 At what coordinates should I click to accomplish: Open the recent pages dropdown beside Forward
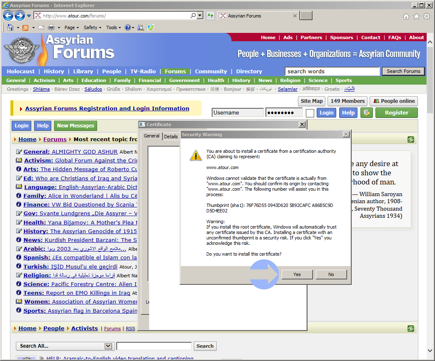[x=29, y=16]
